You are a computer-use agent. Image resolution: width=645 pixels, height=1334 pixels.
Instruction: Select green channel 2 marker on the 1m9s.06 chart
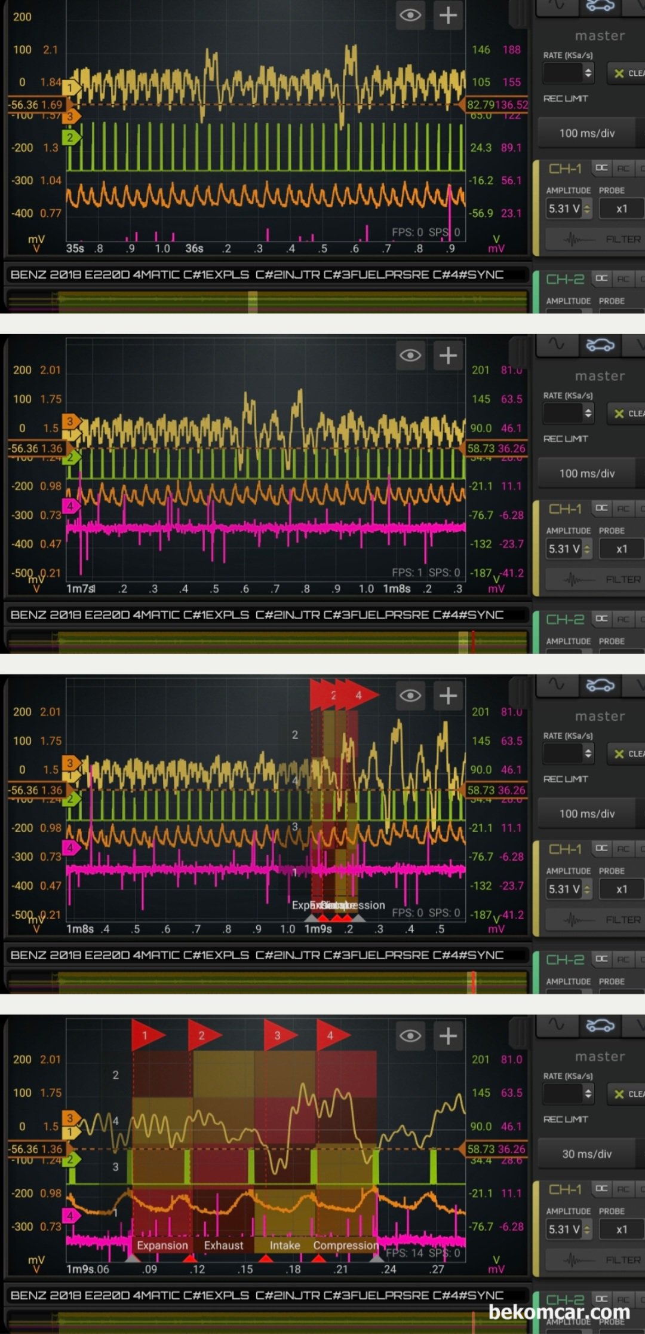[x=71, y=1159]
